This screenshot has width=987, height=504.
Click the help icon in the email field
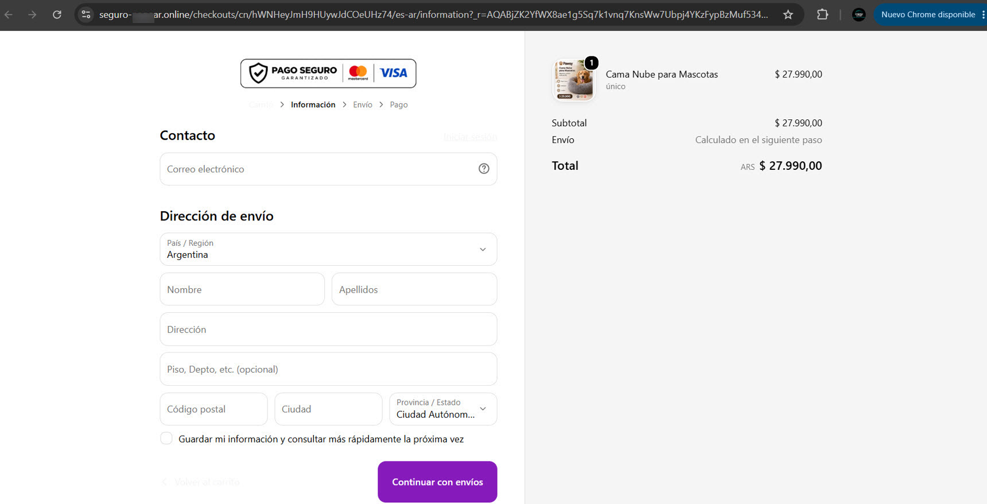tap(484, 169)
